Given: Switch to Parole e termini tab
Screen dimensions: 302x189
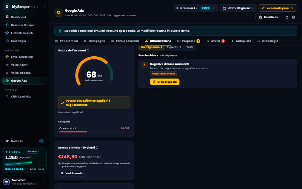Looking at the screenshot, I should [125, 41].
